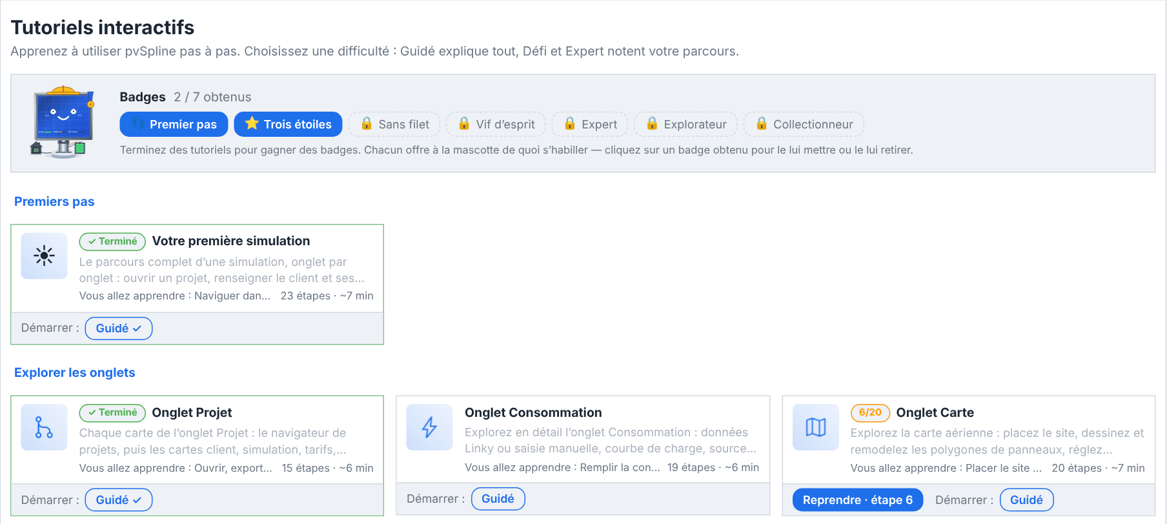Screen dimensions: 1167x524
Task: Click the Premiers pas section heading
Action: pyautogui.click(x=54, y=201)
